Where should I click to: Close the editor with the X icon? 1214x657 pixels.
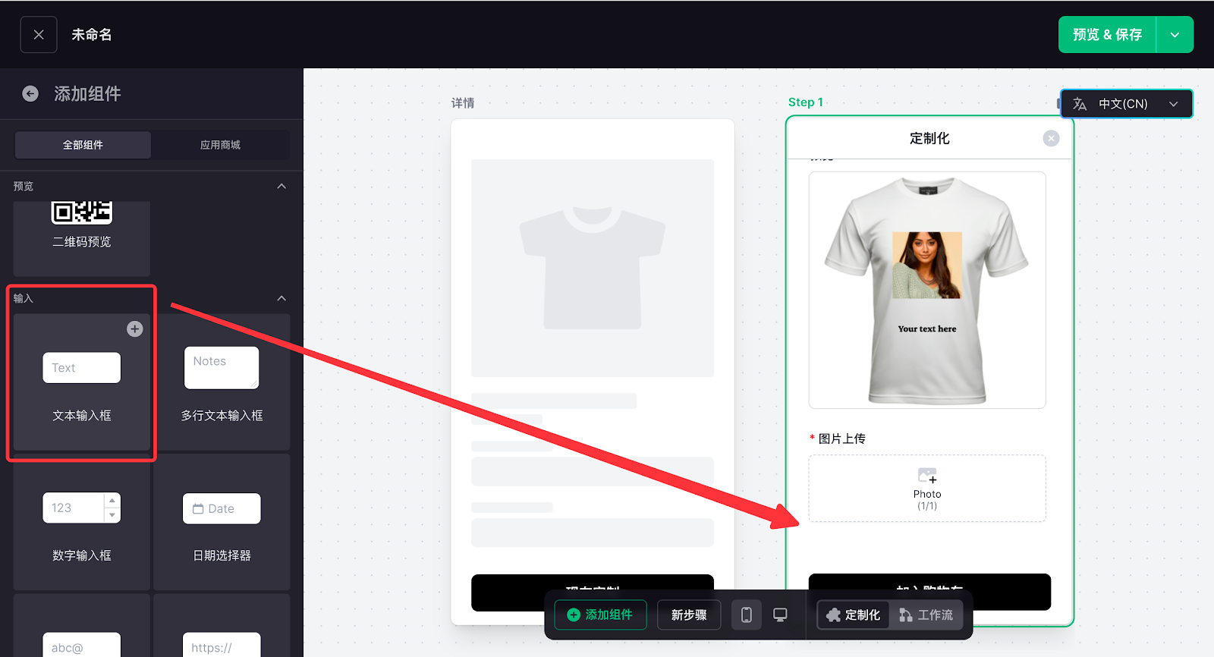(x=39, y=35)
